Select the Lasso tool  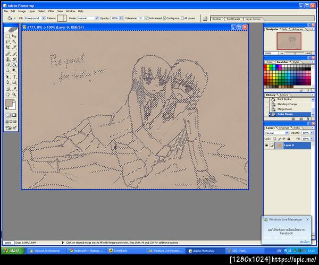[x=8, y=42]
